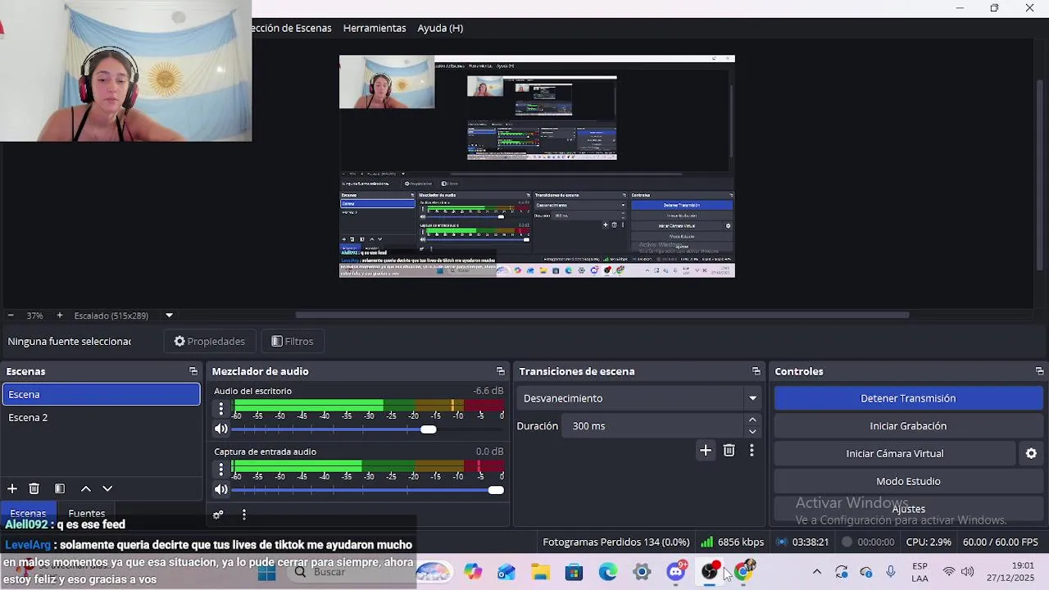Open the Audio del escritorio three-dot options

point(220,408)
